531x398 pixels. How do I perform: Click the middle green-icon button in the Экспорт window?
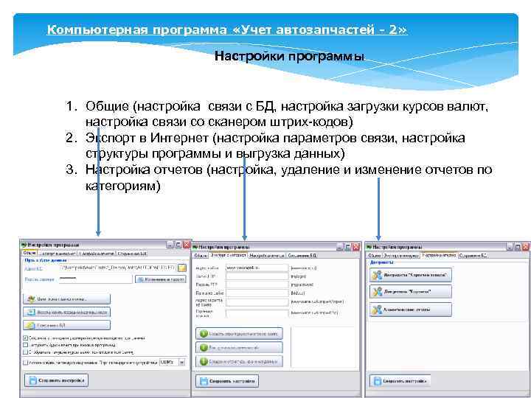click(239, 348)
